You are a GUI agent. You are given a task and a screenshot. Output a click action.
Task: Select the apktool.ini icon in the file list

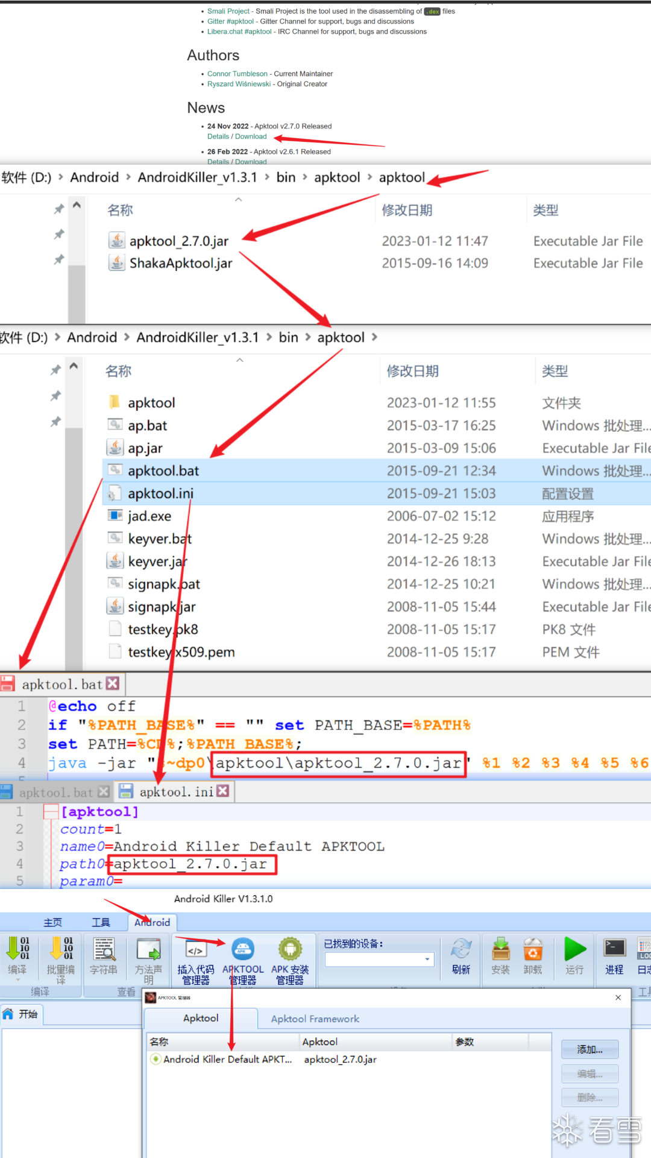115,493
